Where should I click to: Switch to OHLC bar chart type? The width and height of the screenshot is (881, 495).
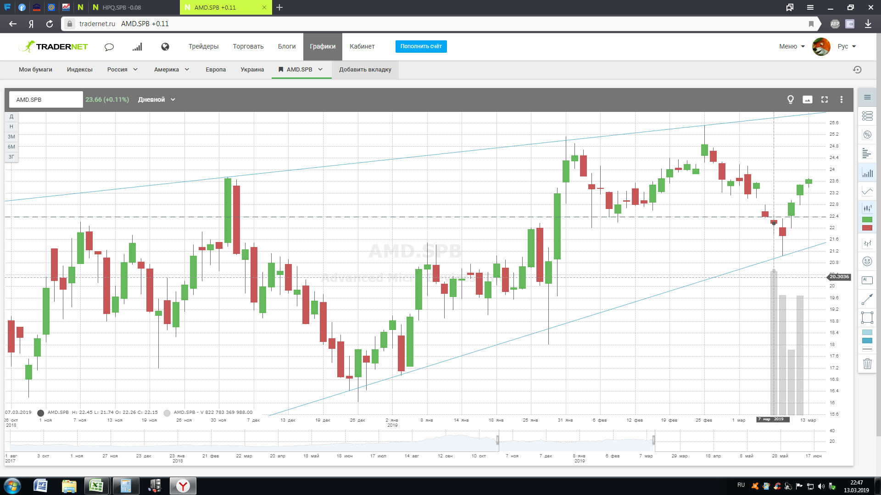tap(867, 243)
